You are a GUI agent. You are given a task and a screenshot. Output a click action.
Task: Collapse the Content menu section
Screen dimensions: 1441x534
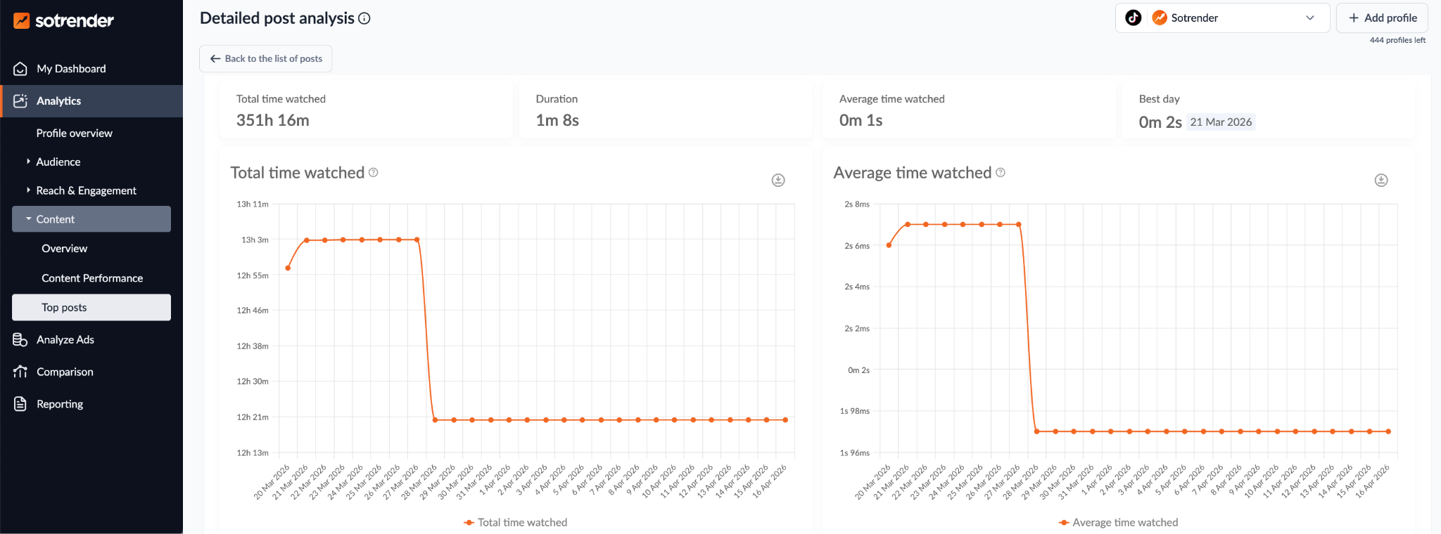91,219
